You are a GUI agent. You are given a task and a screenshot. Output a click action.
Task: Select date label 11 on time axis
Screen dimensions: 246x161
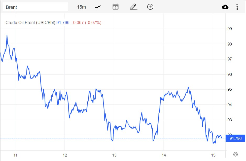[15, 155]
